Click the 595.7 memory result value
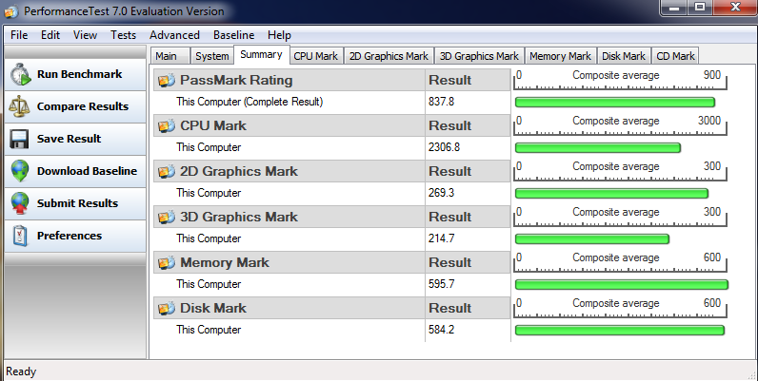758x381 pixels. pyautogui.click(x=441, y=284)
